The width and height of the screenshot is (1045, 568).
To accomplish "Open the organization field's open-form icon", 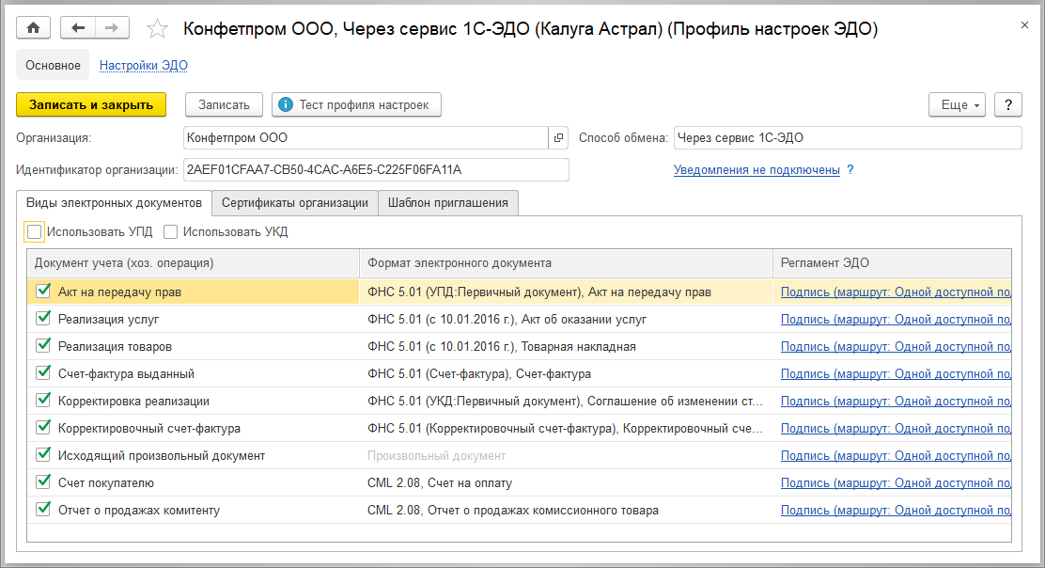I will coord(558,138).
